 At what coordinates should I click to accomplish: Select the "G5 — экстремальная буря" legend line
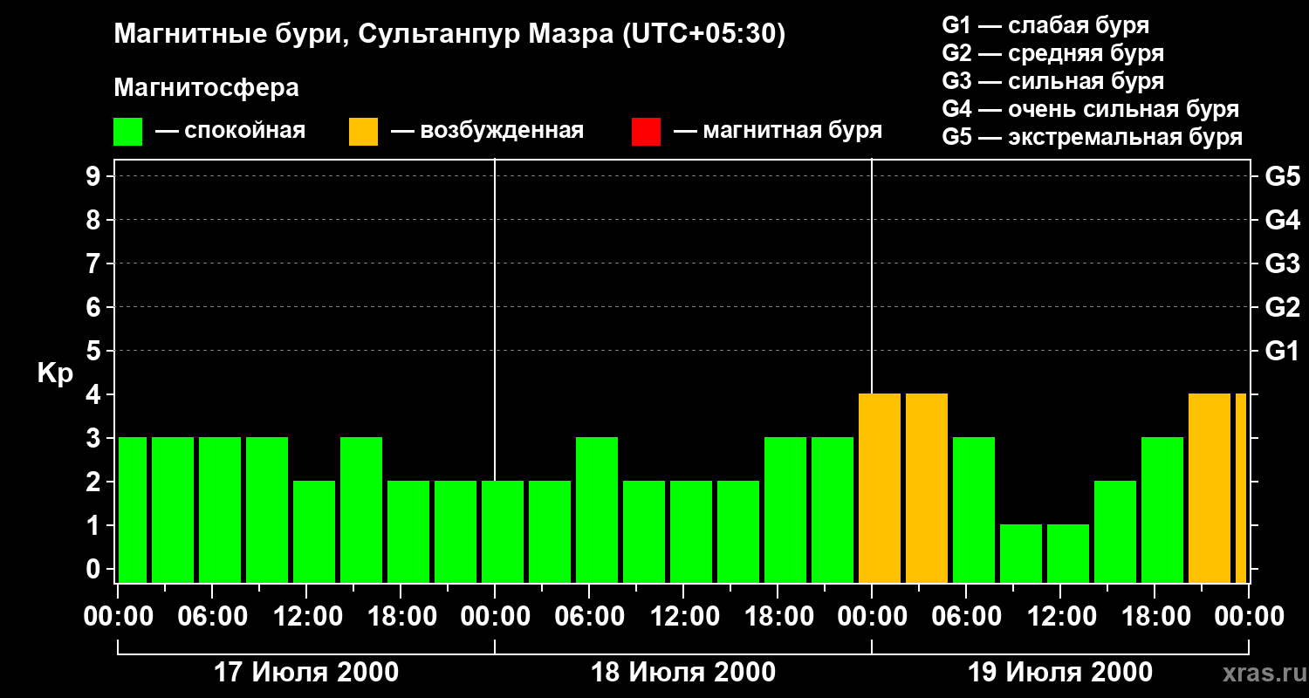[x=1093, y=137]
